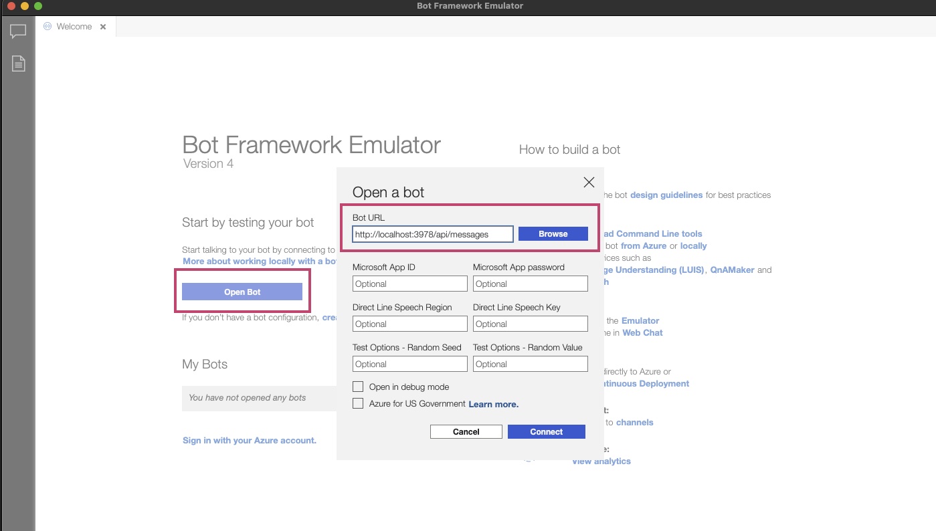Open the Learn more link
Screen dimensions: 936x531
(494, 404)
